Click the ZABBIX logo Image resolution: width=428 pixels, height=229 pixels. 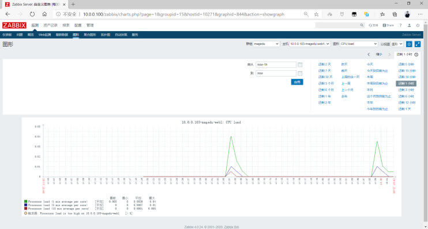pyautogui.click(x=14, y=25)
